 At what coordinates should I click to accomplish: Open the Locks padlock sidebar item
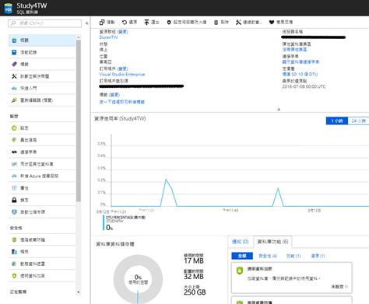point(42,200)
